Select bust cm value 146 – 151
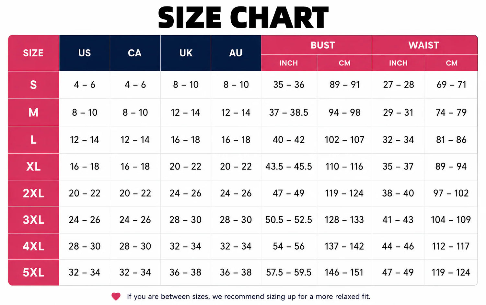The image size is (486, 305). [x=344, y=273]
